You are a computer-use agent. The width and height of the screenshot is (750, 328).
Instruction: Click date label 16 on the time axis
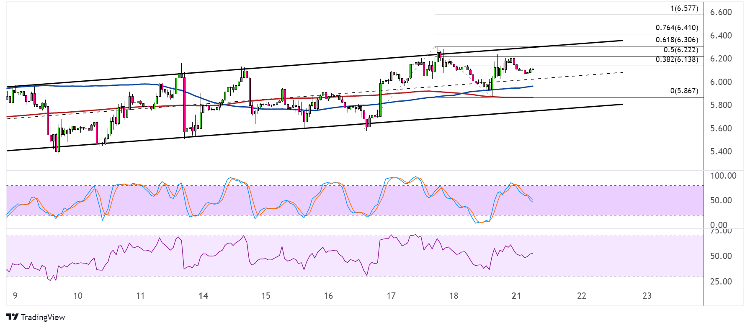tap(328, 296)
